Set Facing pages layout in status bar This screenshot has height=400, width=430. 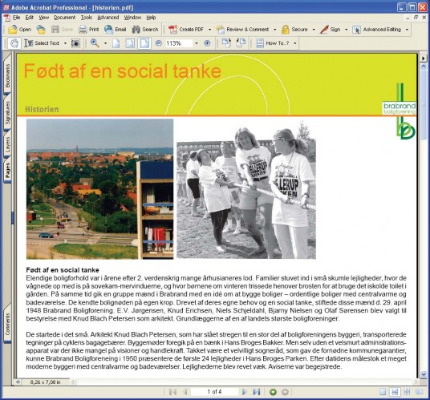420,392
